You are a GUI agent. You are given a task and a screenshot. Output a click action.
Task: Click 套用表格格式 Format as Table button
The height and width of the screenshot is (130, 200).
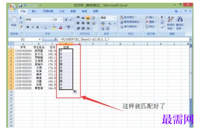tap(131, 22)
